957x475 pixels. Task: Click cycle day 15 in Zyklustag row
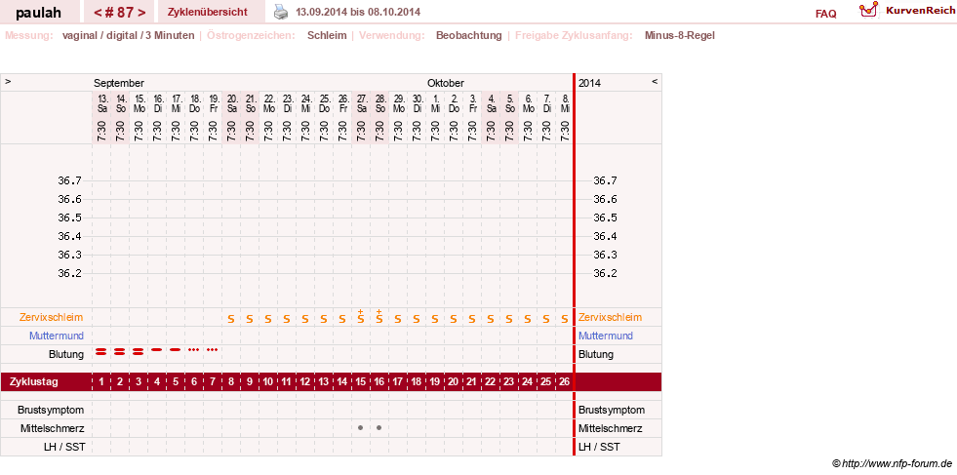tap(361, 382)
